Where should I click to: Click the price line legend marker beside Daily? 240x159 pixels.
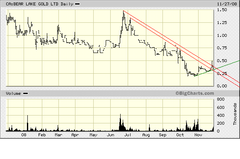[x=77, y=4]
